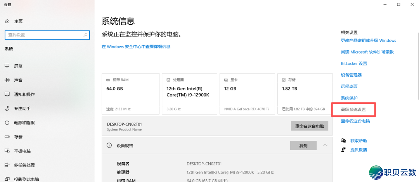Screen dimensions: 419x182
Task: Open Focus assist (专注助手) moon icon
Action: (7, 108)
